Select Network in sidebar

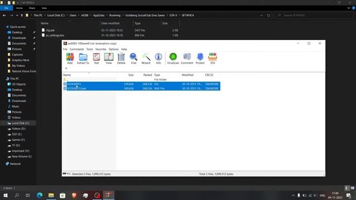(15, 164)
